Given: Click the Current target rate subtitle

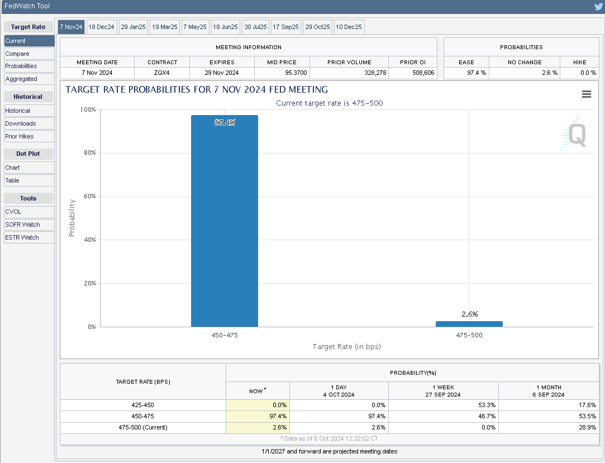Looking at the screenshot, I should [330, 103].
